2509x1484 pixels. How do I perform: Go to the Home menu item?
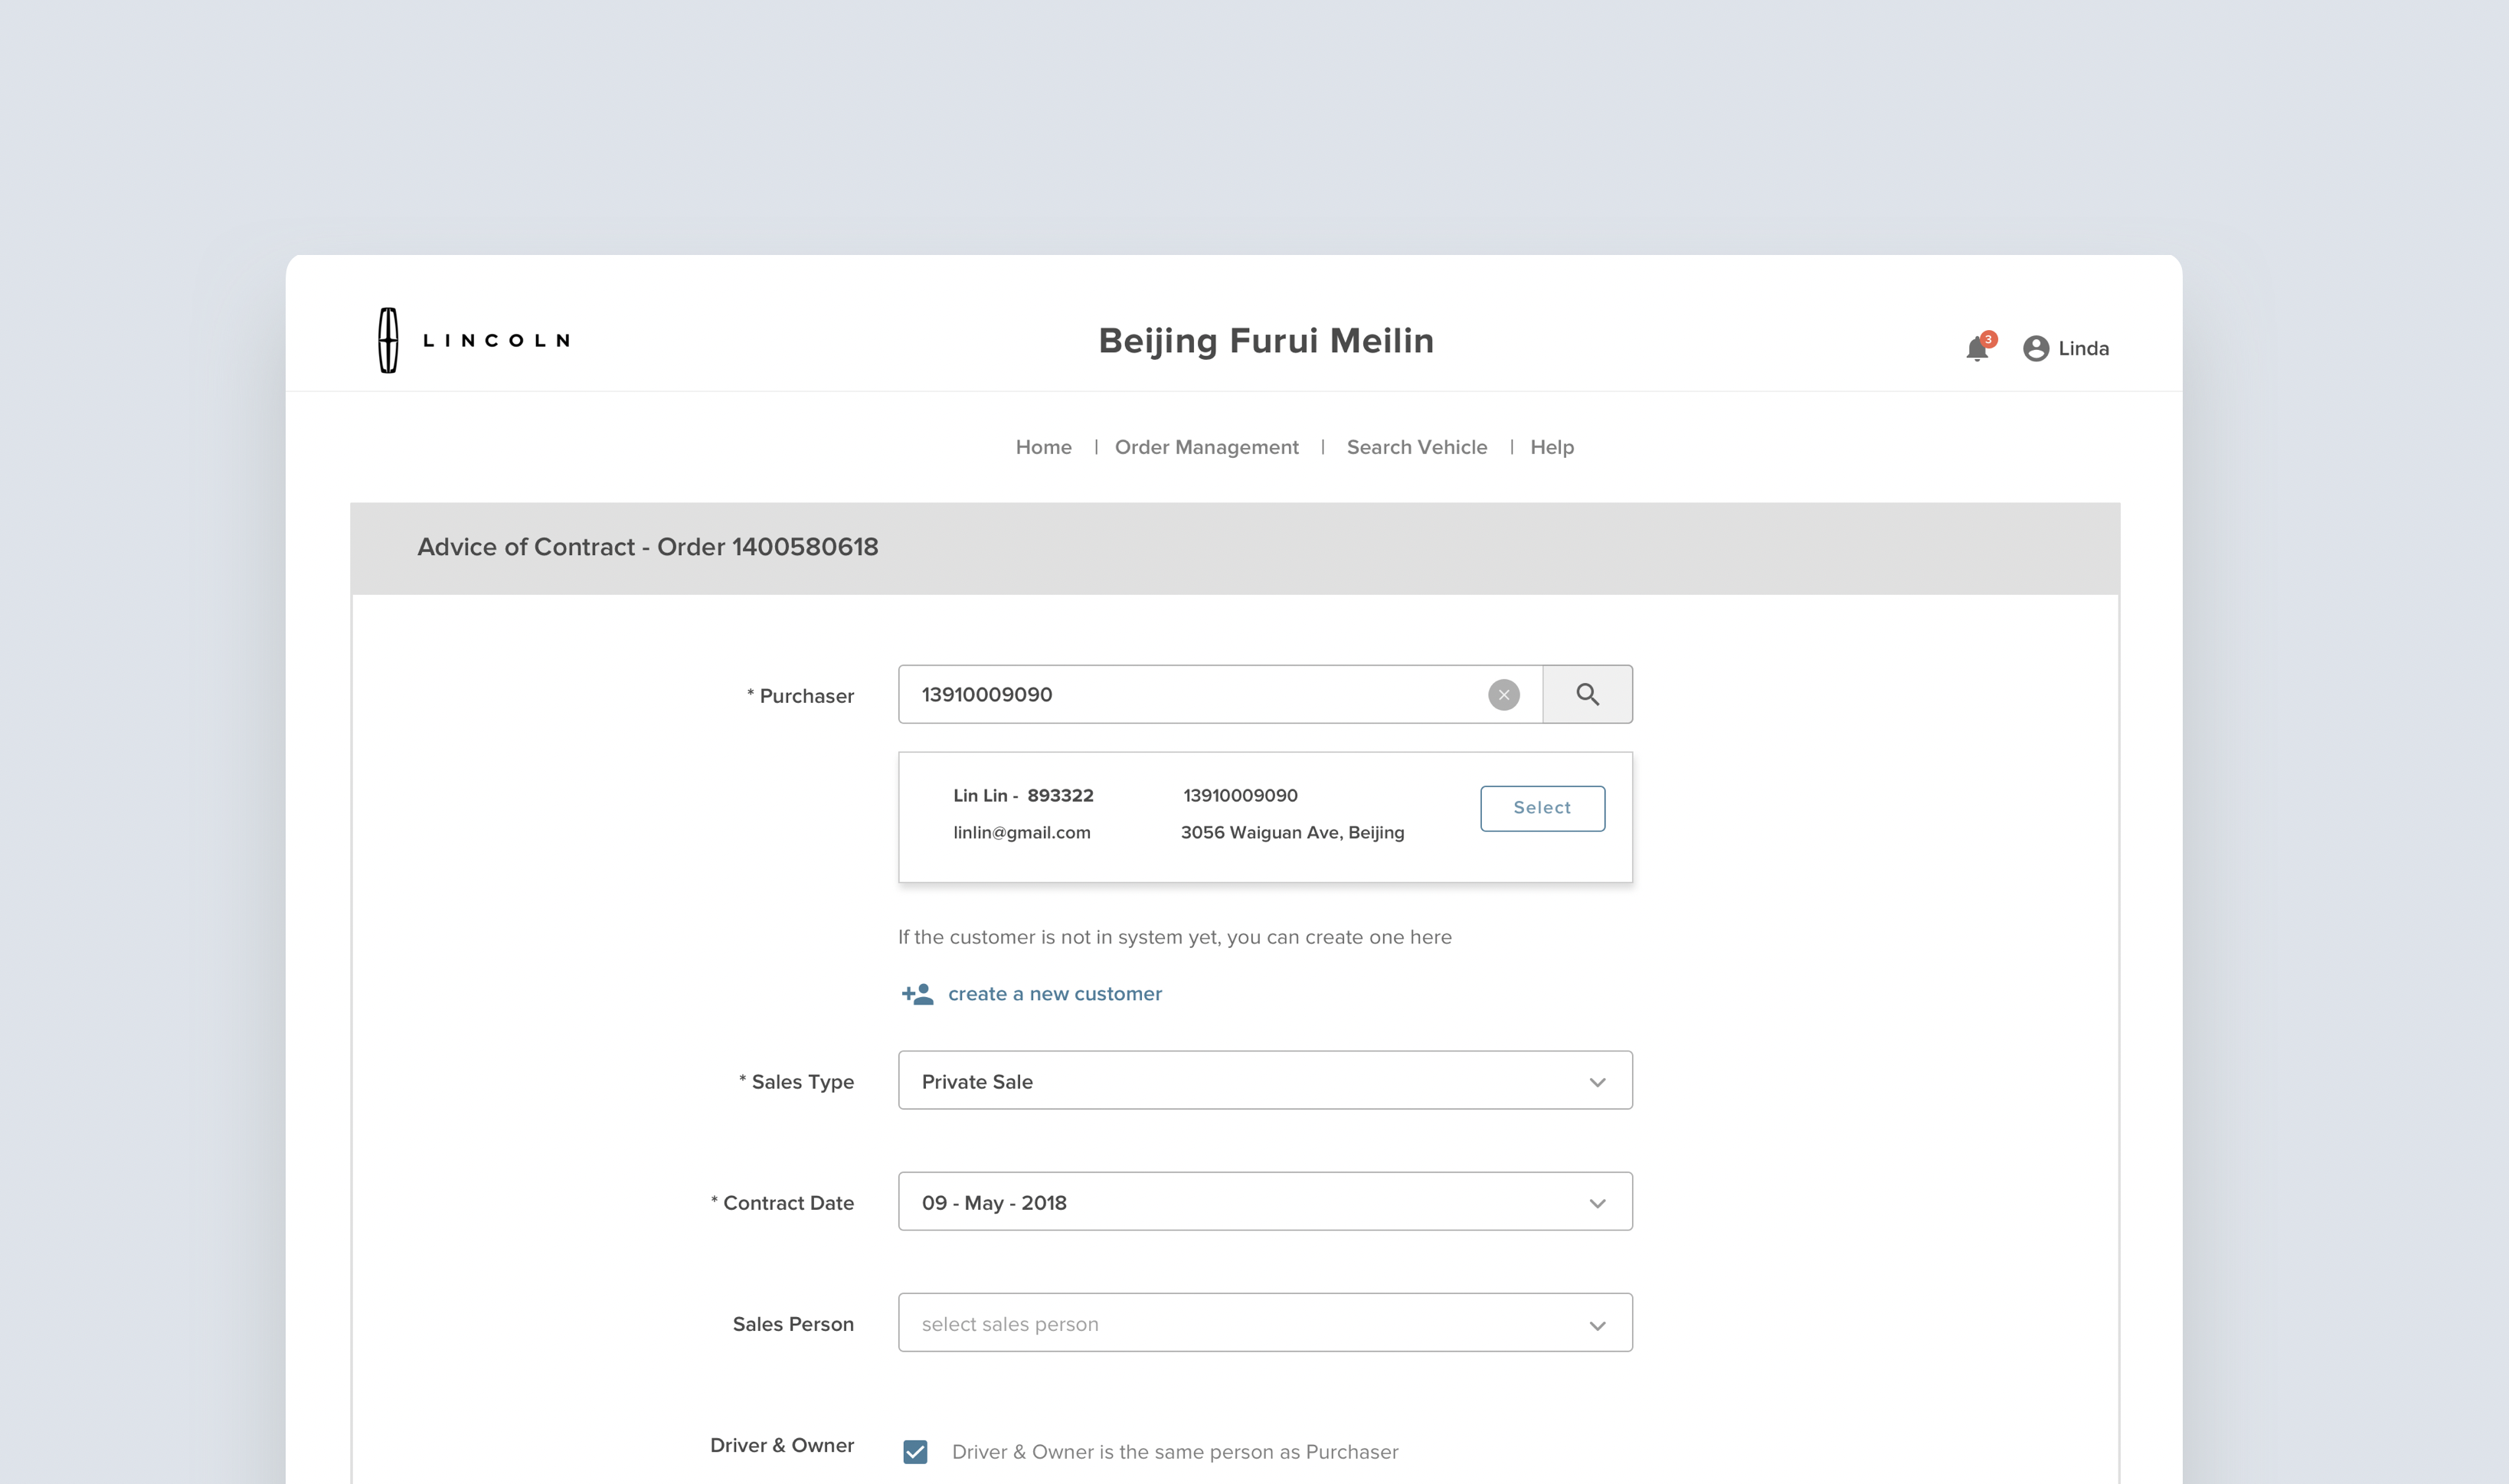[1043, 447]
